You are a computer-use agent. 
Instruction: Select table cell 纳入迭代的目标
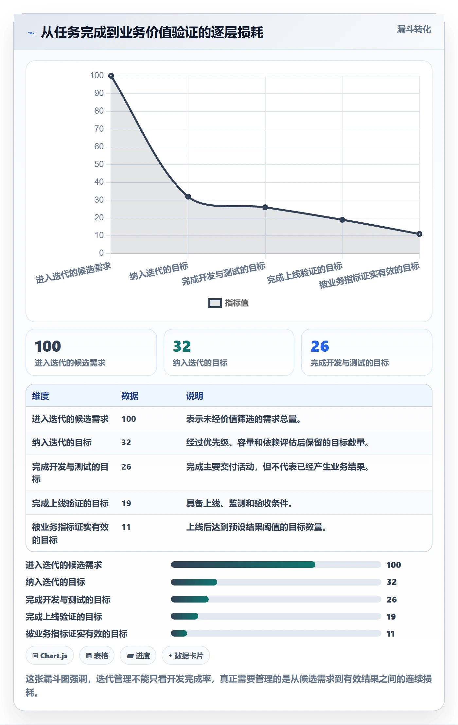(62, 442)
